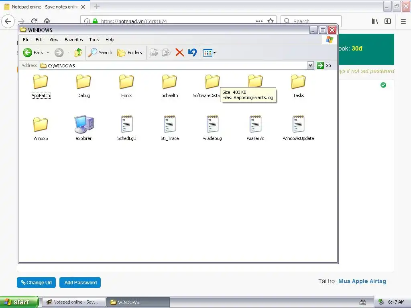Click the browser Search box
411x308 pixels.
311,21
